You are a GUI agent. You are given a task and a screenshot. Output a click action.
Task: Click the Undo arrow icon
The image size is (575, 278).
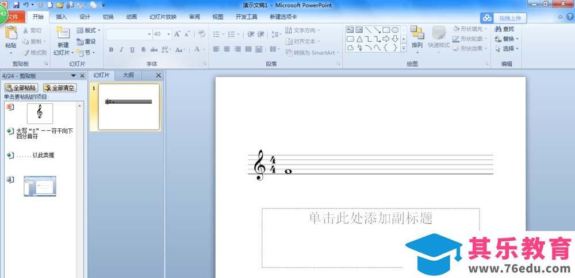coord(26,5)
